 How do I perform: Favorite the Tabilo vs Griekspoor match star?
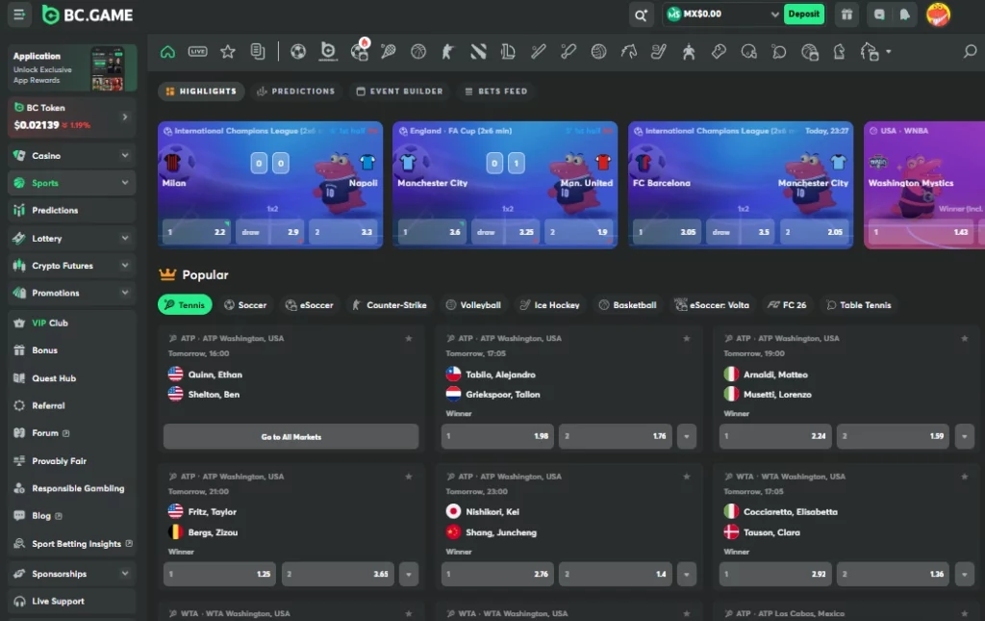point(686,338)
